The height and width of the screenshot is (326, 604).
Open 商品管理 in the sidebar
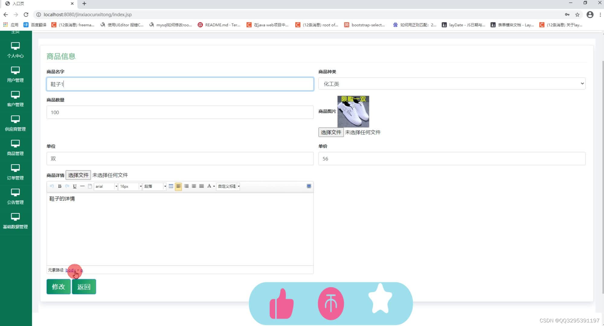pyautogui.click(x=15, y=148)
